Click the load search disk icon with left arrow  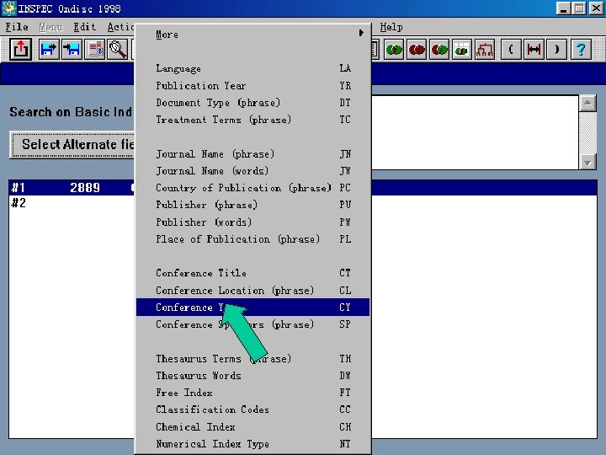72,49
